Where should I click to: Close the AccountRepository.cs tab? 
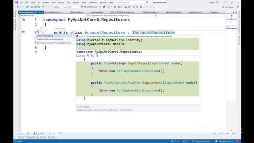[x=42, y=12]
